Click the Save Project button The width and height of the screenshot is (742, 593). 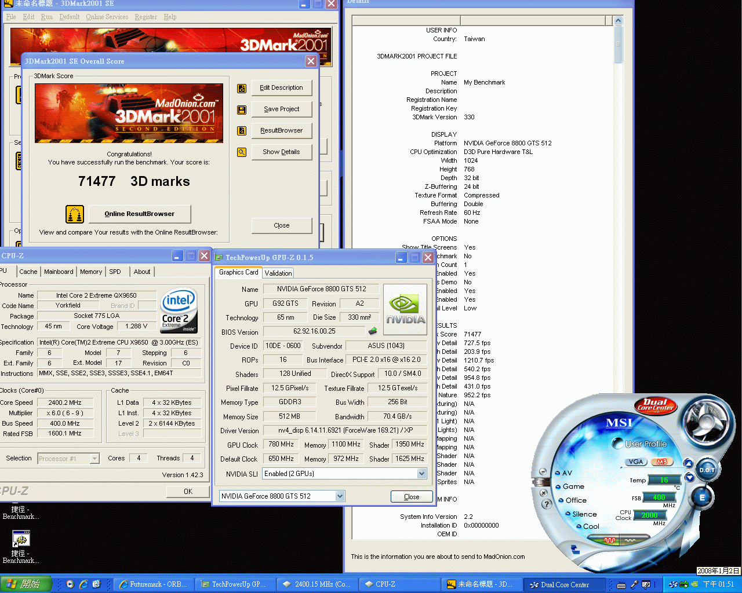click(x=282, y=109)
